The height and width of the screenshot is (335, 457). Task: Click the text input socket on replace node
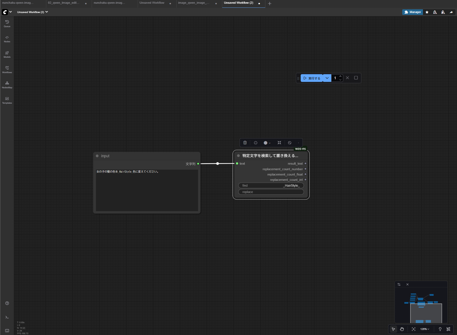tap(237, 164)
